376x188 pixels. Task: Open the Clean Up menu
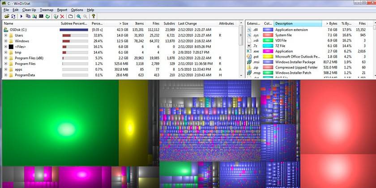[x=29, y=10]
